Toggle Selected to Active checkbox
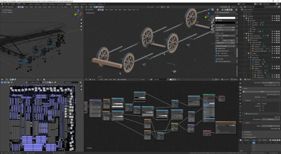The image size is (281, 154). click(x=247, y=114)
